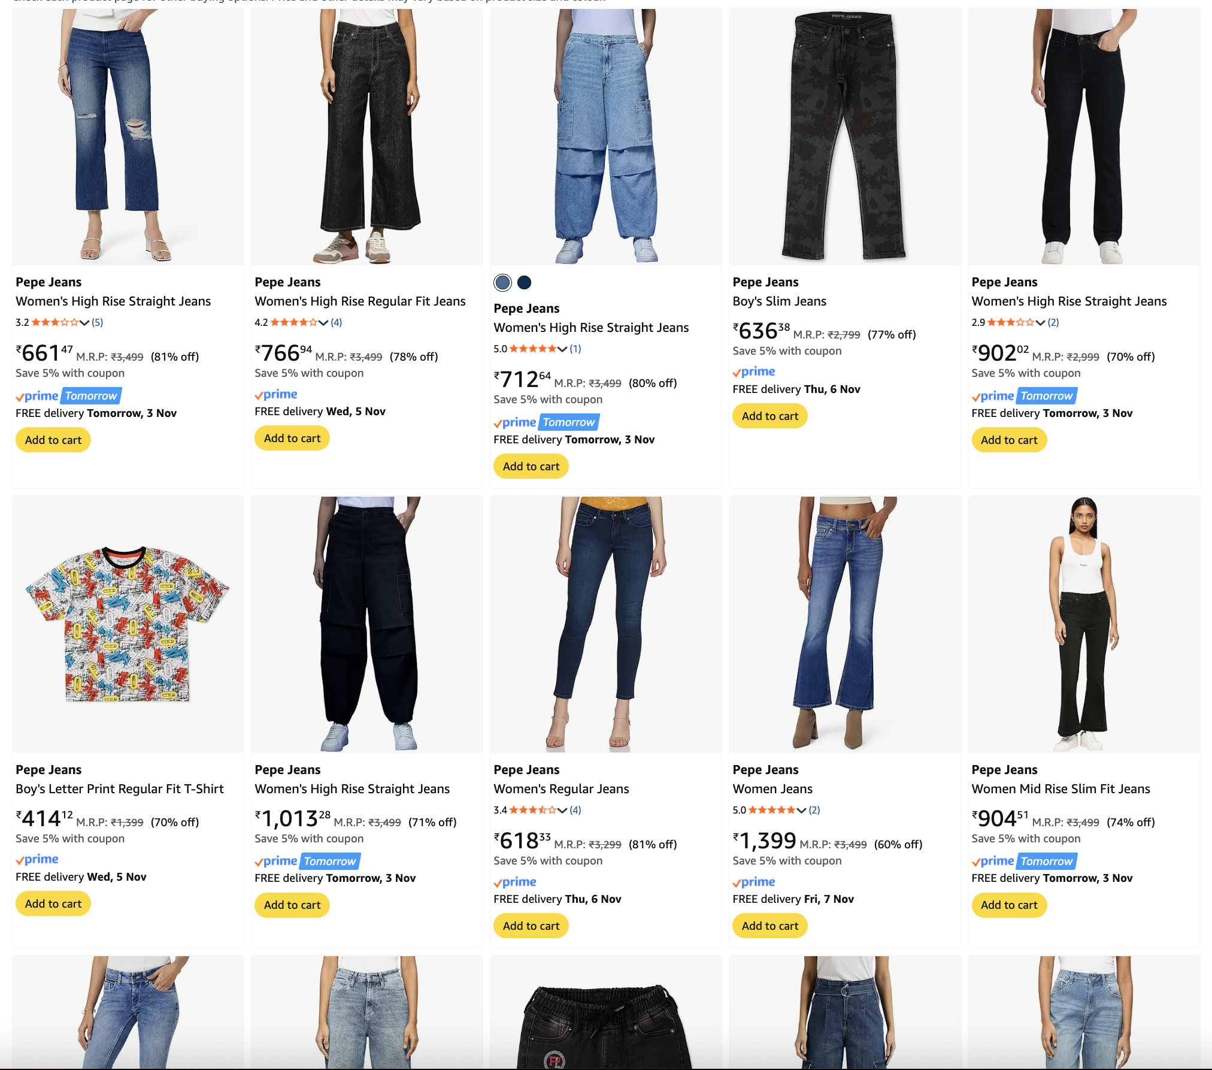
Task: Open Women's High Rise Regular Fit Jeans link
Action: 360,301
